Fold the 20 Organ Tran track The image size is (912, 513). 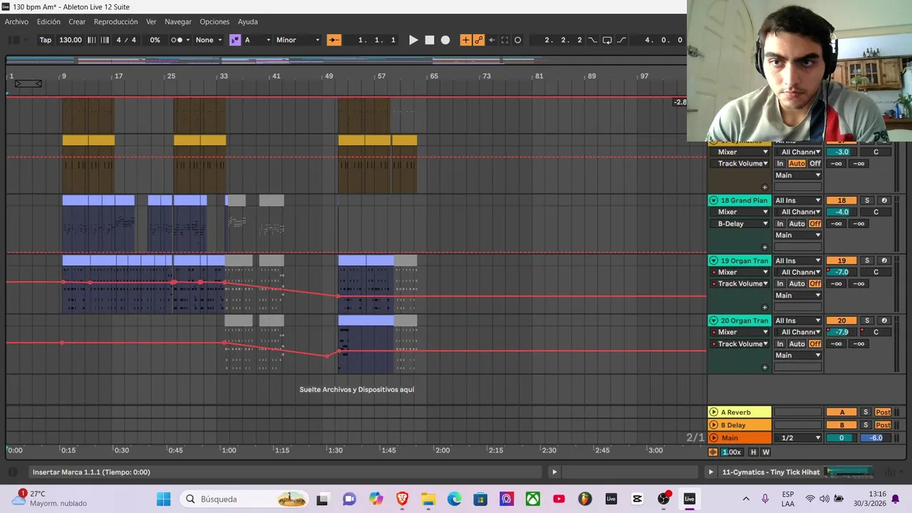(713, 321)
